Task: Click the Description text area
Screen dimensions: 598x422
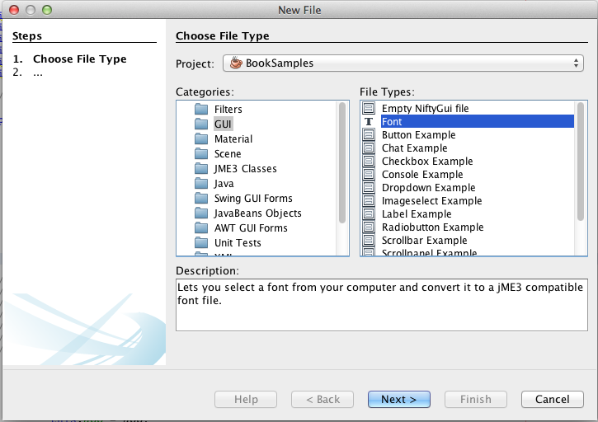Action: tap(380, 305)
